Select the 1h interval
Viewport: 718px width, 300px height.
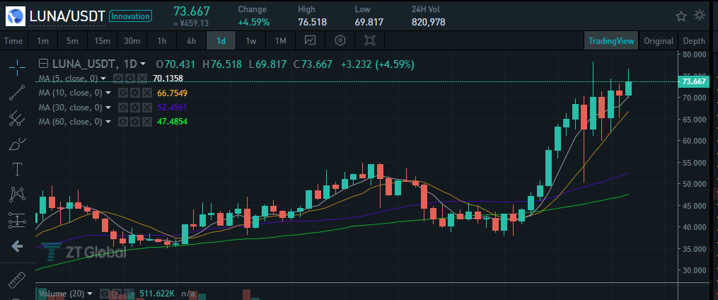coord(162,41)
